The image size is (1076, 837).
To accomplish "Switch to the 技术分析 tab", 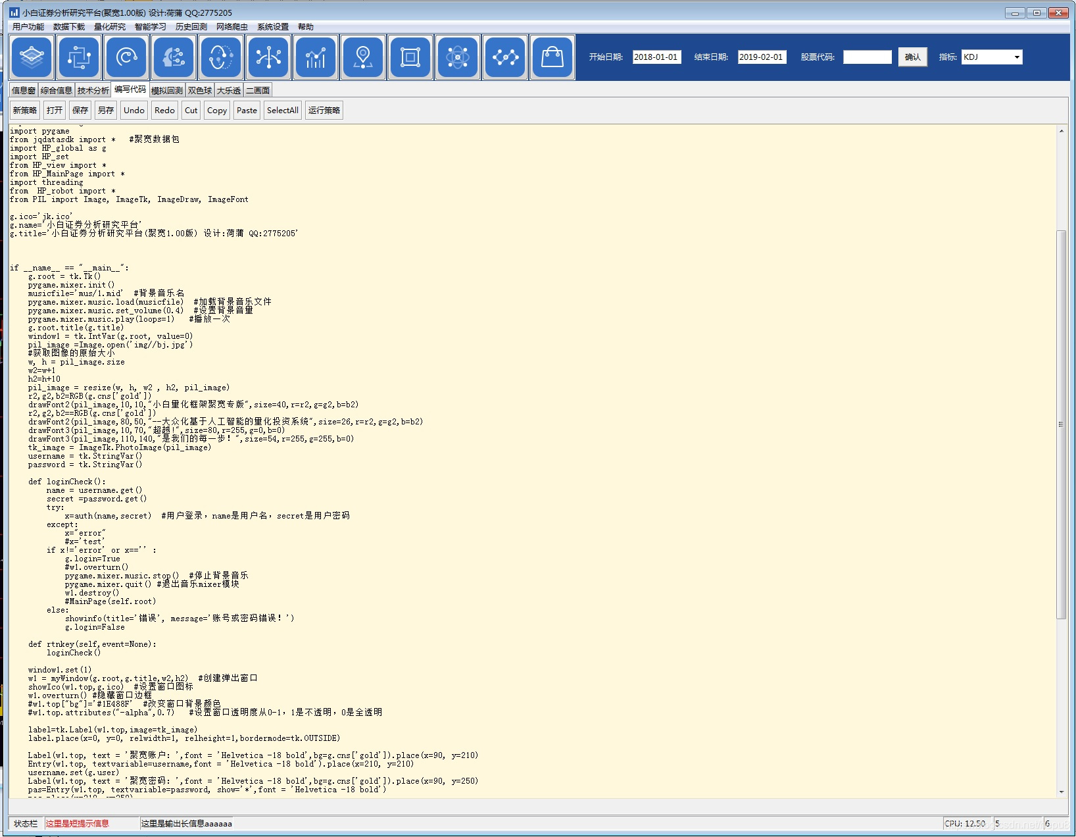I will pyautogui.click(x=93, y=91).
